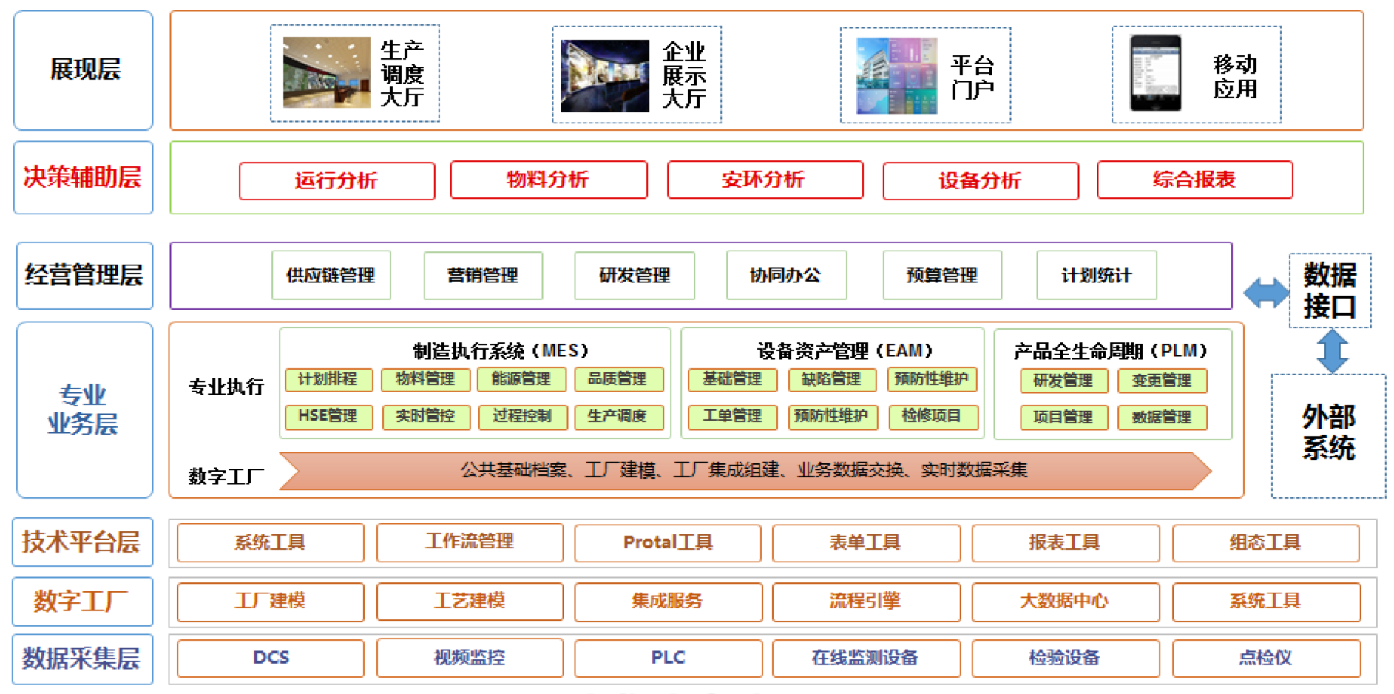The image size is (1394, 694).
Task: Click the red 决策辅助层 layer label
Action: (x=84, y=177)
